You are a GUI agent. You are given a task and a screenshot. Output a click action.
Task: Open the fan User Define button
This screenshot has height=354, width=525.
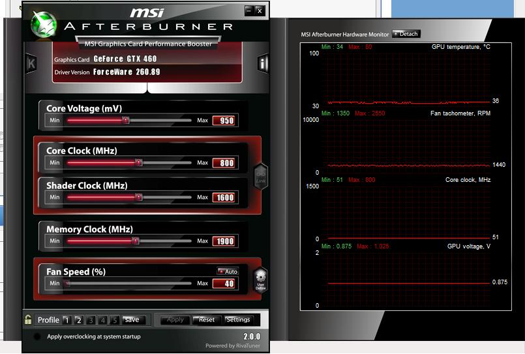[x=260, y=280]
